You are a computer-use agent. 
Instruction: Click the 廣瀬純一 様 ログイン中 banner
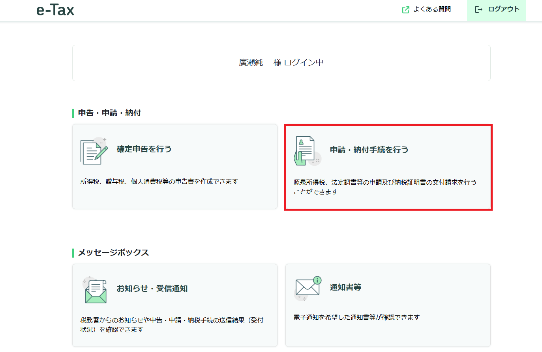click(281, 63)
